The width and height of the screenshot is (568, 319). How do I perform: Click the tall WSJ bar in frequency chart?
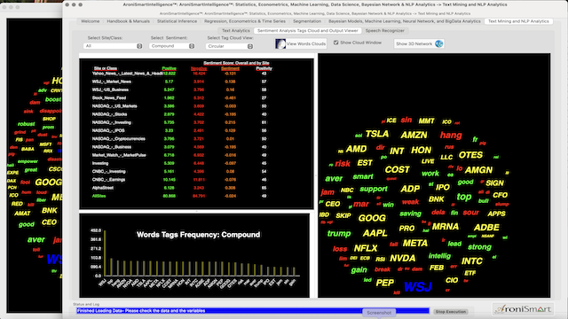pos(105,253)
